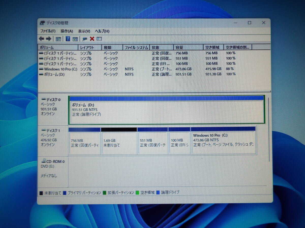Click the blue プライマリ パーティション legend swatch
305x228 pixels.
(x=65, y=193)
